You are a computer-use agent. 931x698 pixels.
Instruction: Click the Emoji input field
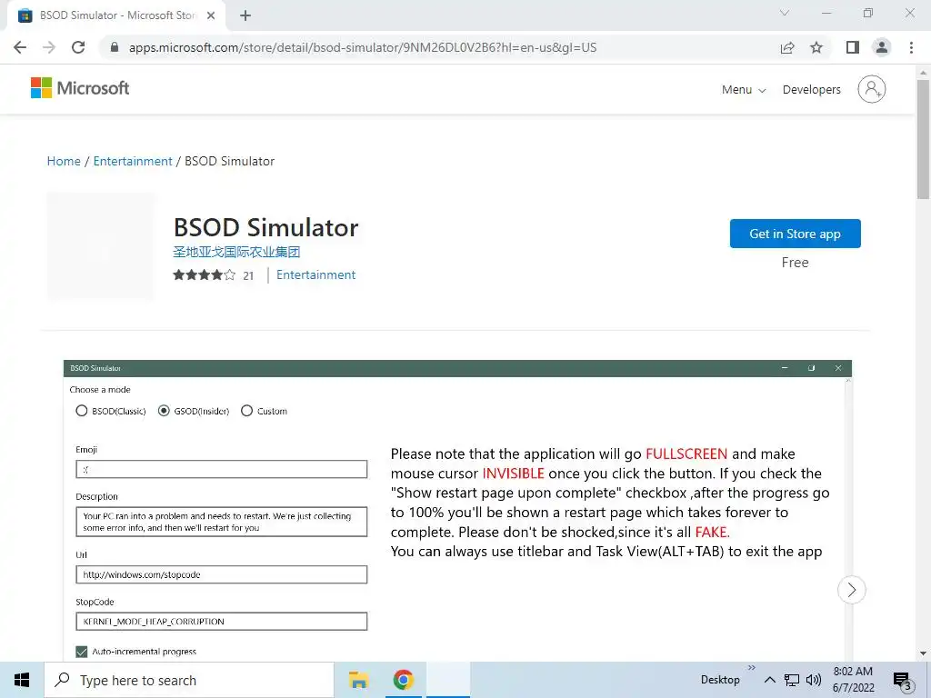(222, 469)
